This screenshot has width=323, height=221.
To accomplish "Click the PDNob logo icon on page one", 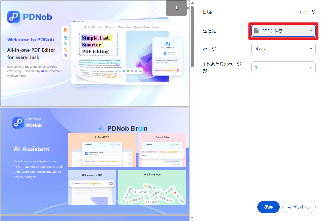I will tap(14, 17).
